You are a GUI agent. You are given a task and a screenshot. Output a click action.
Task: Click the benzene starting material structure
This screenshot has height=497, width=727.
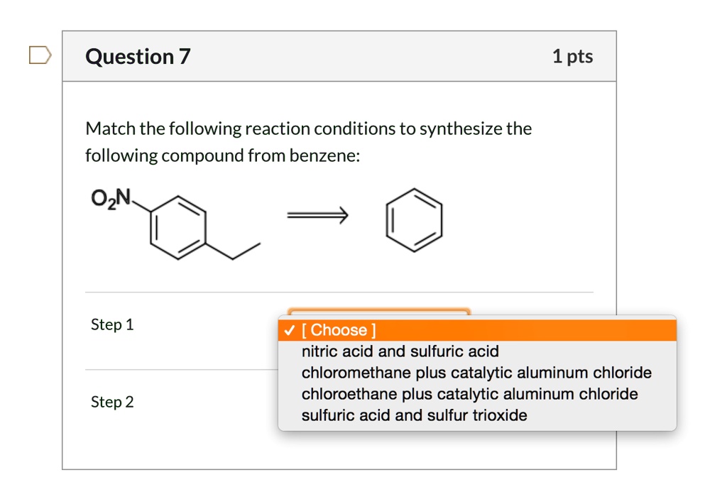pos(415,221)
